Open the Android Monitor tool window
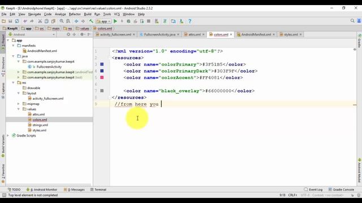Screen dimensions: 362x203 [41, 189]
